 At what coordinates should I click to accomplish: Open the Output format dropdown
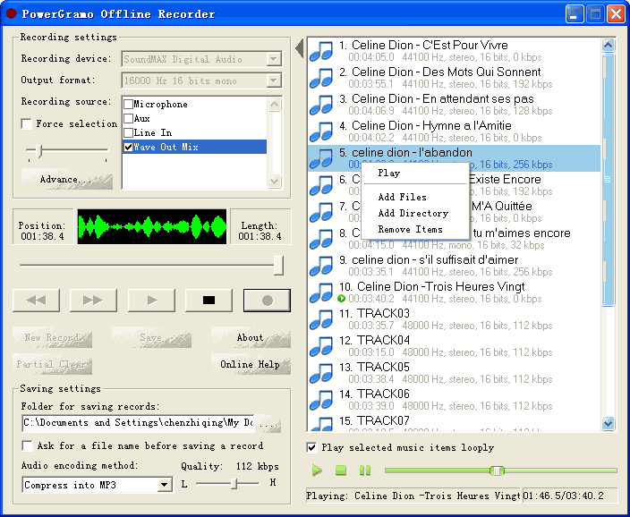[274, 81]
